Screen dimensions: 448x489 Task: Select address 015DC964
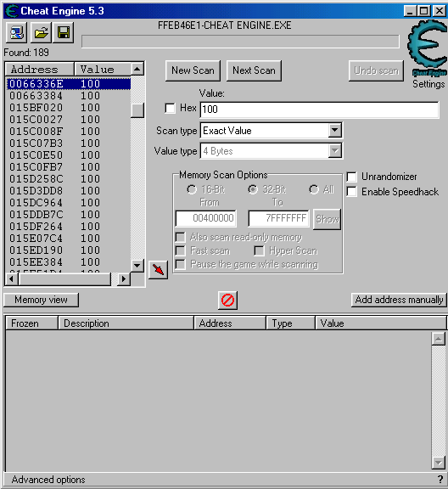tap(68, 203)
